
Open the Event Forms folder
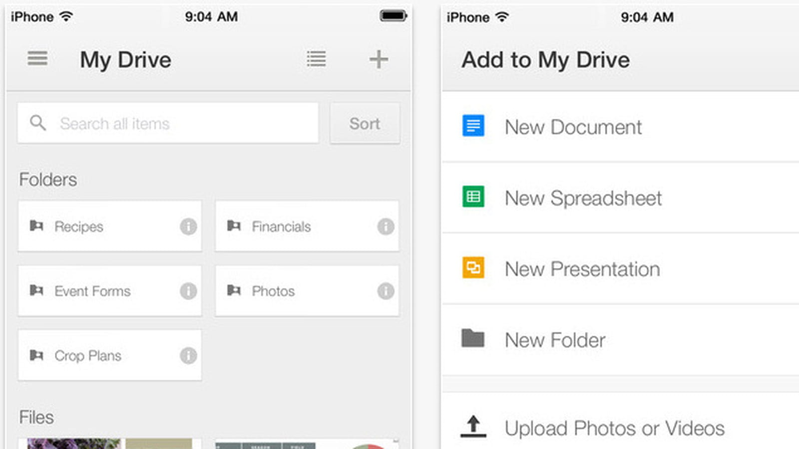[x=110, y=291]
